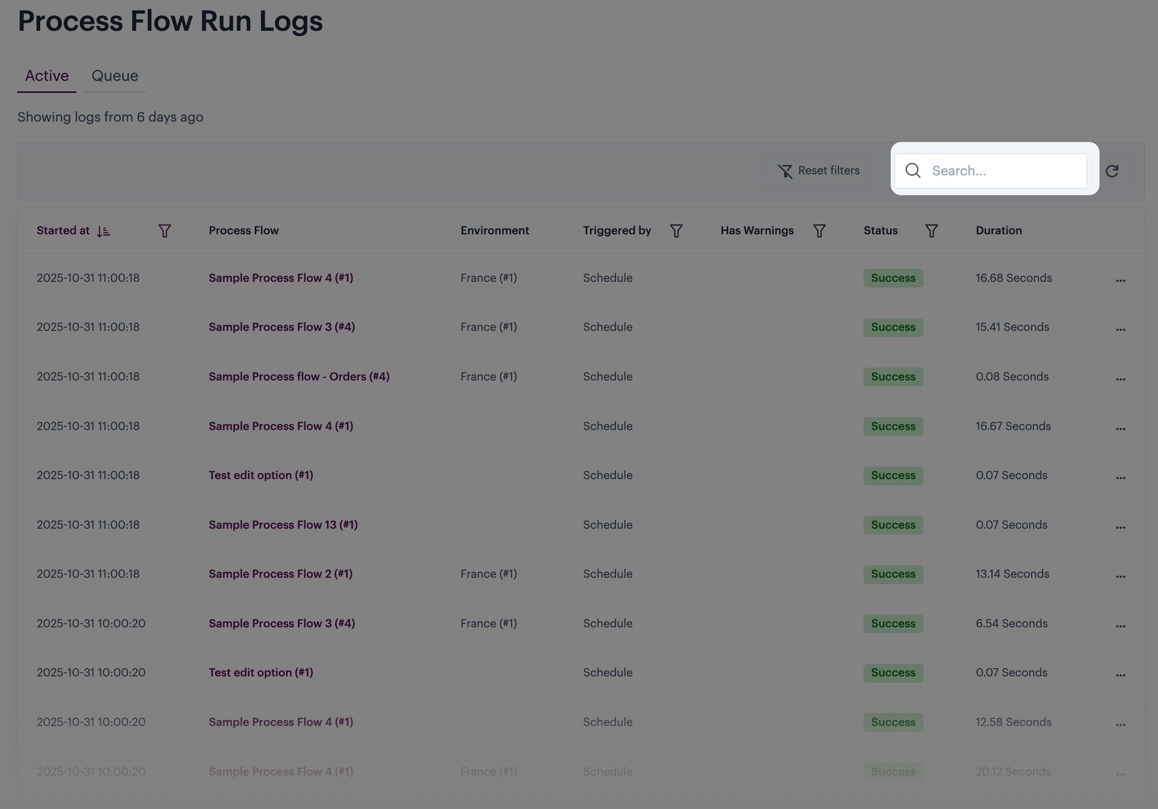Screen dimensions: 1158x809
Task: Open the Triggered by filter funnel
Action: [676, 231]
